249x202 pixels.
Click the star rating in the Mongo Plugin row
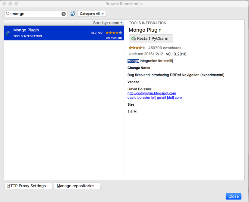(114, 33)
